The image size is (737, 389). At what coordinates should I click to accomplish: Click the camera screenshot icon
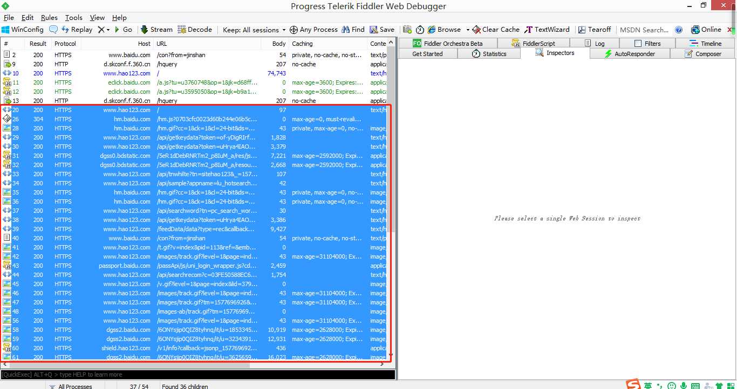click(407, 30)
